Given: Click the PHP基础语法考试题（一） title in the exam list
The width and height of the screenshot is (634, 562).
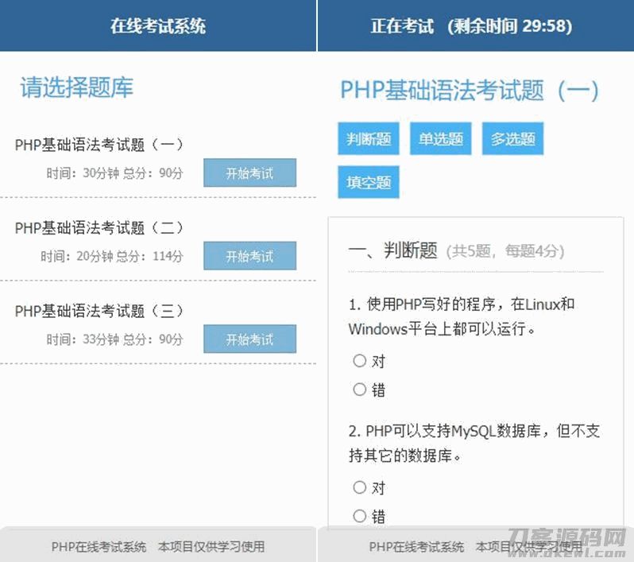Looking at the screenshot, I should click(x=99, y=145).
